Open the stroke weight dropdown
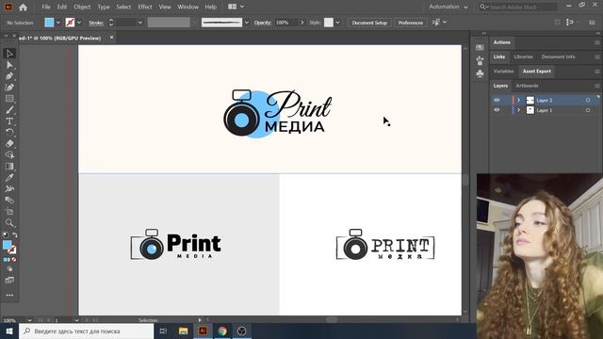The width and height of the screenshot is (603, 339). pos(140,23)
